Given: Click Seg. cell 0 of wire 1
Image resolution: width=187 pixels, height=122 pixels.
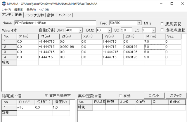Looking at the screenshot, I should pyautogui.click(x=173, y=41).
